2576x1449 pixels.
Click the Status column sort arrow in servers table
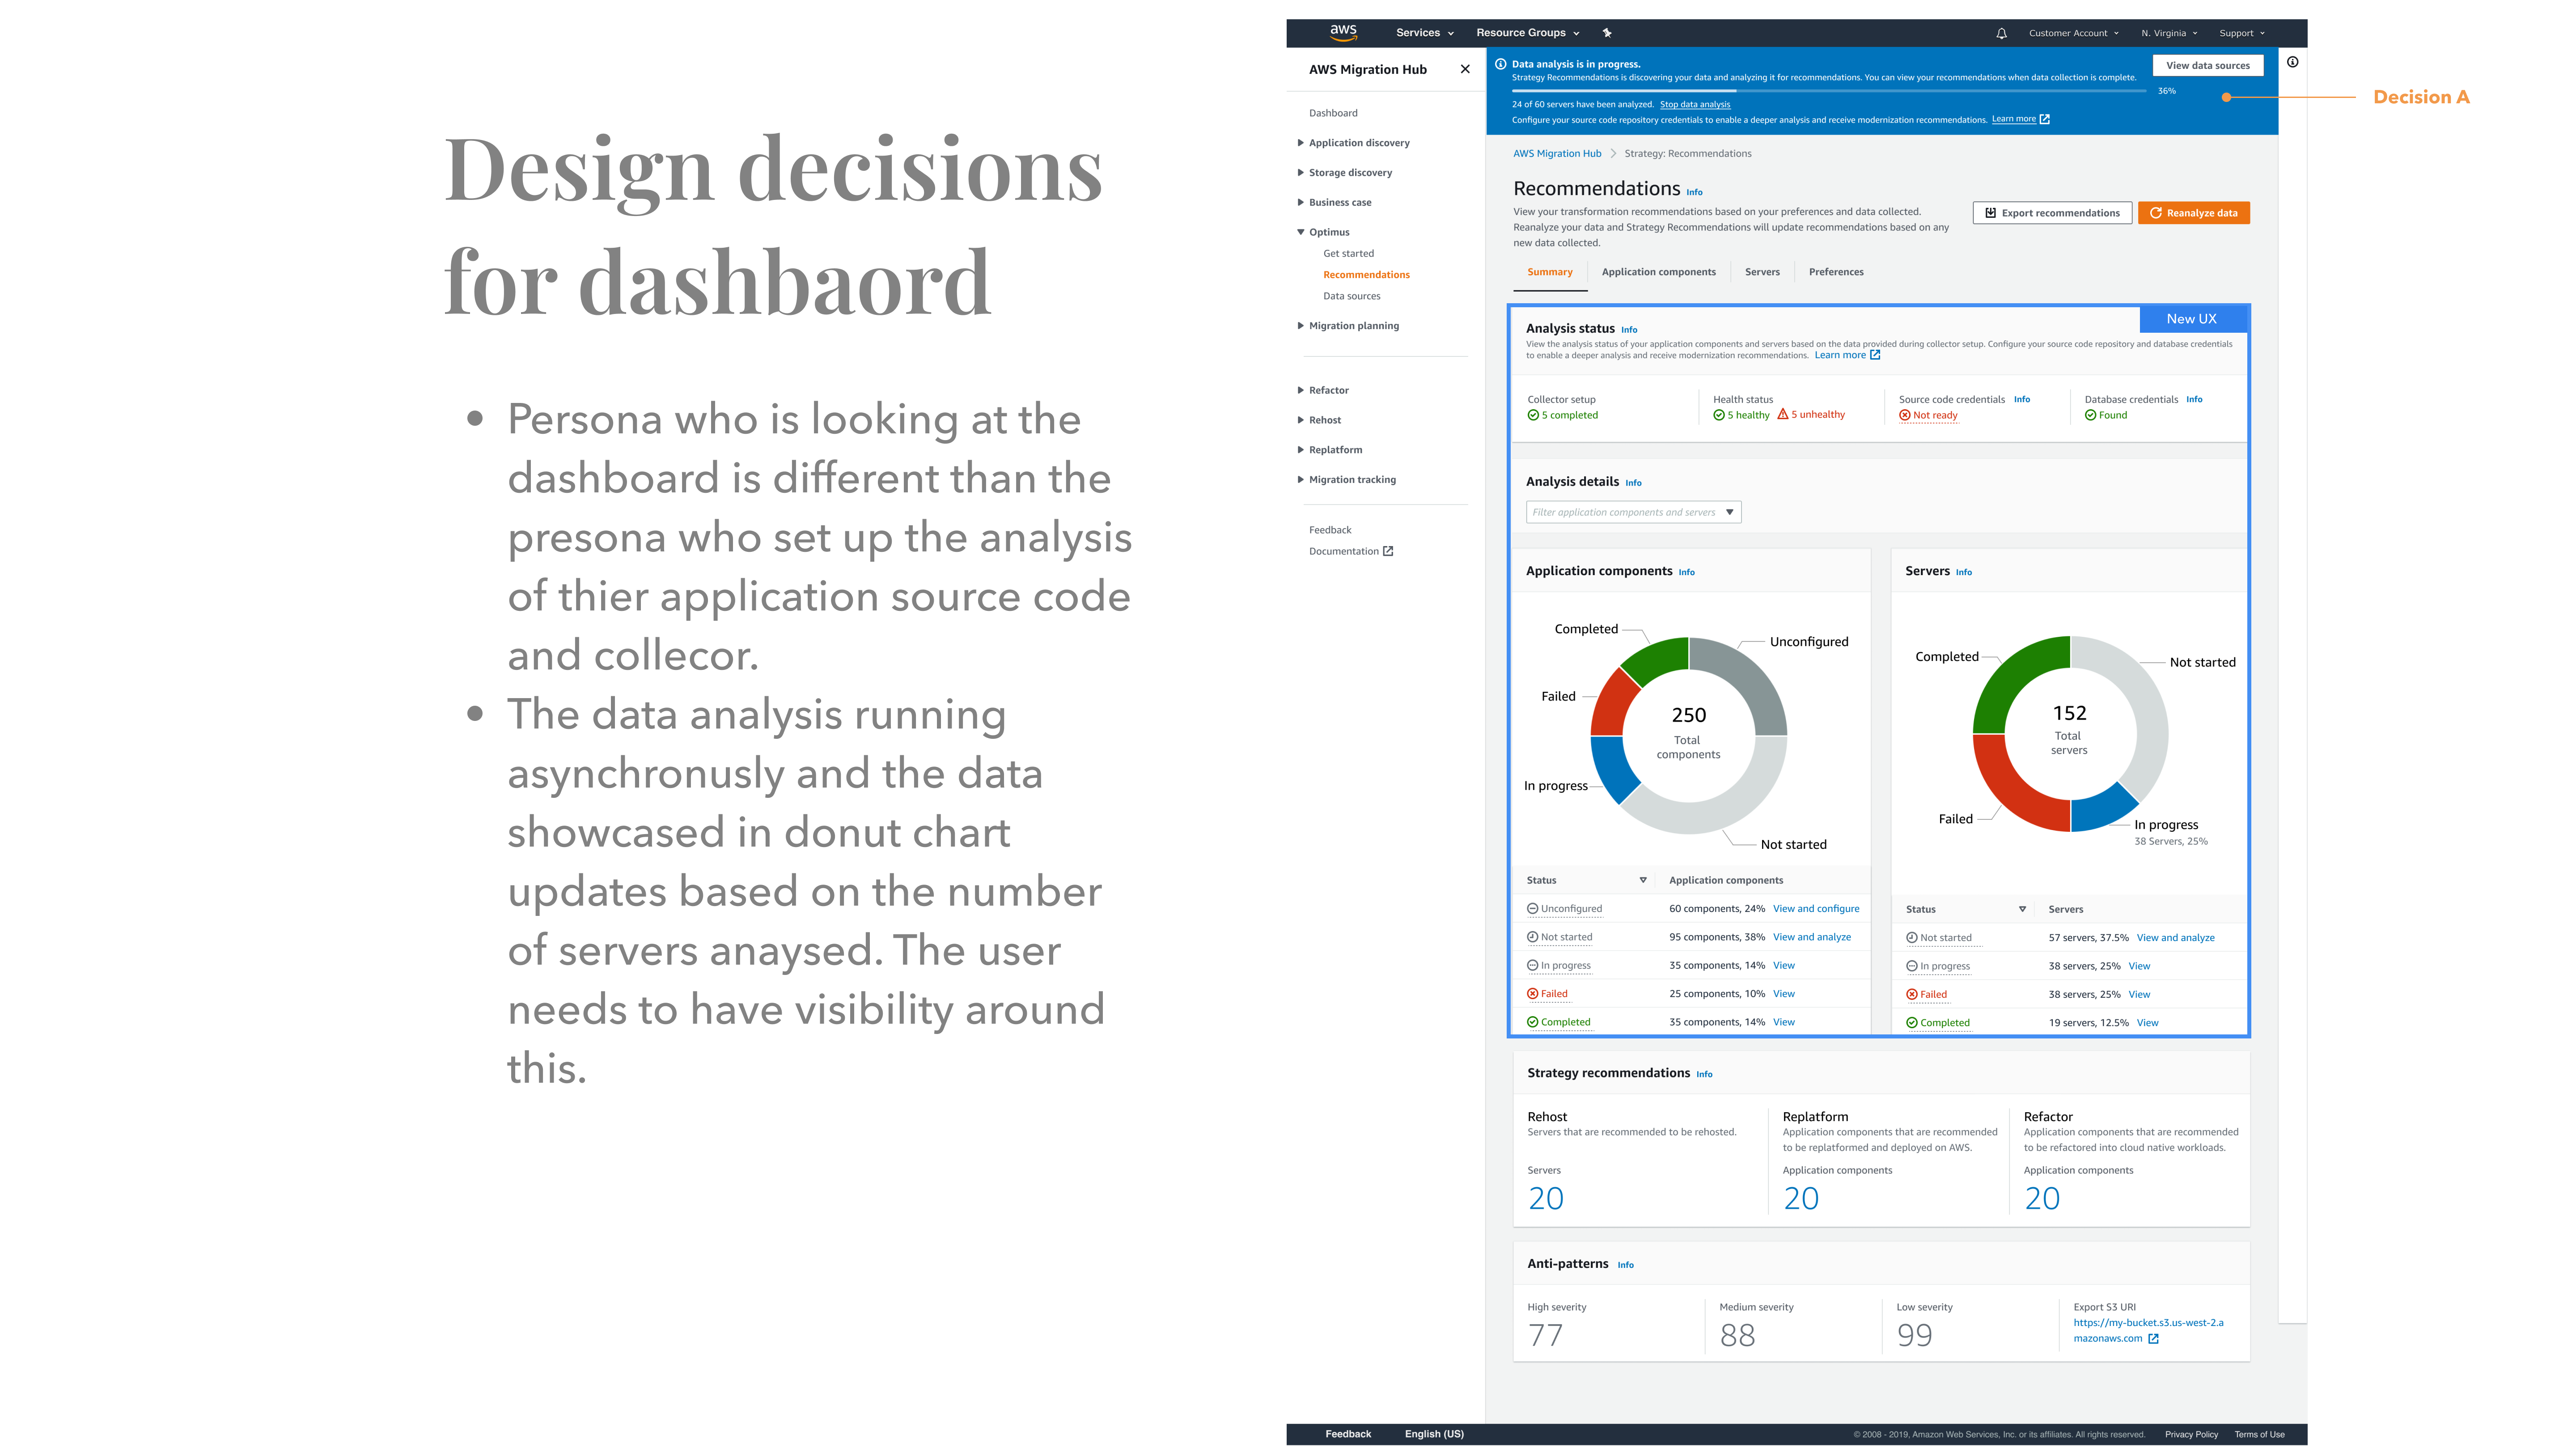[x=2022, y=909]
